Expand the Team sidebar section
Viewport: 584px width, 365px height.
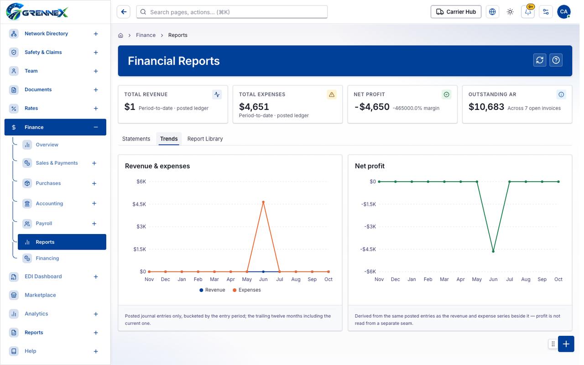[96, 71]
